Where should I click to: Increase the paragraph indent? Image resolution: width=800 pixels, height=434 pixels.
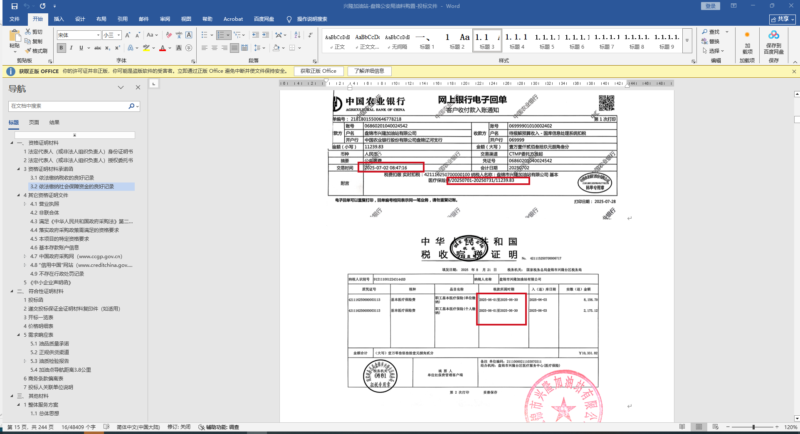tap(265, 35)
